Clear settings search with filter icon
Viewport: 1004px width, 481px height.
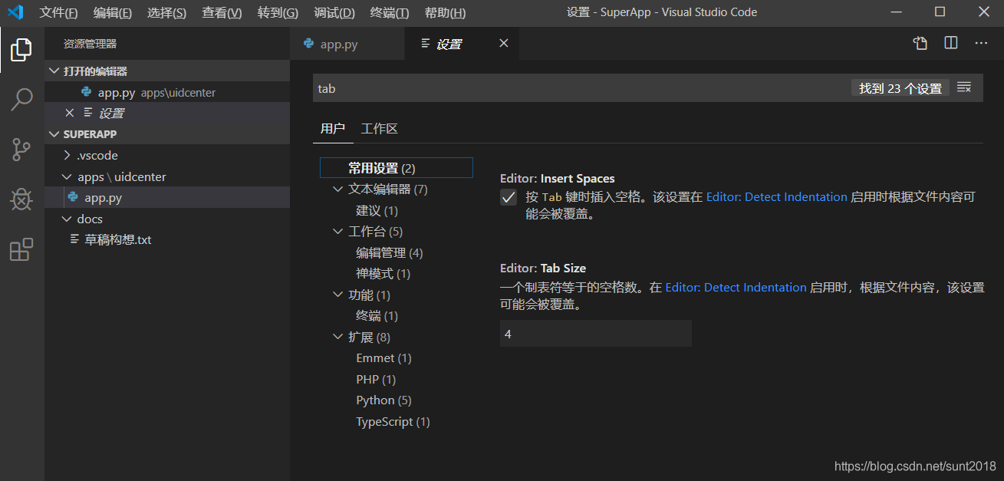click(x=964, y=88)
